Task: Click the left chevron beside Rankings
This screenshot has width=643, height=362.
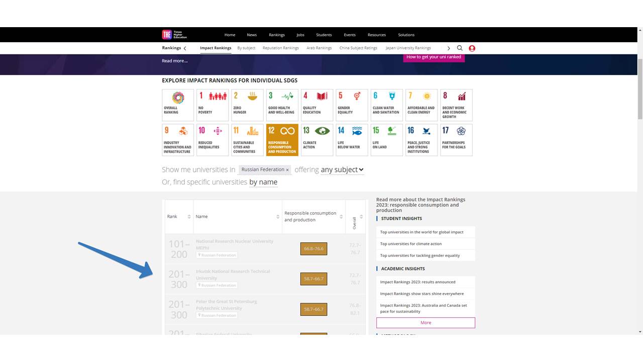Action: tap(185, 48)
